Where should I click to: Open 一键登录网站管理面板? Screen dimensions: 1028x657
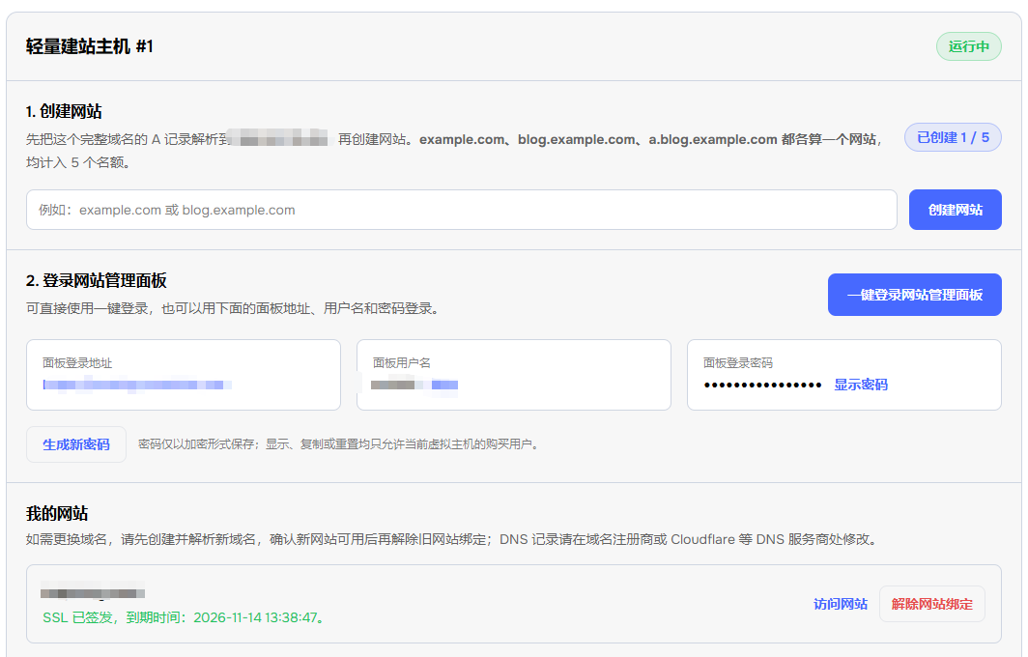pyautogui.click(x=915, y=295)
